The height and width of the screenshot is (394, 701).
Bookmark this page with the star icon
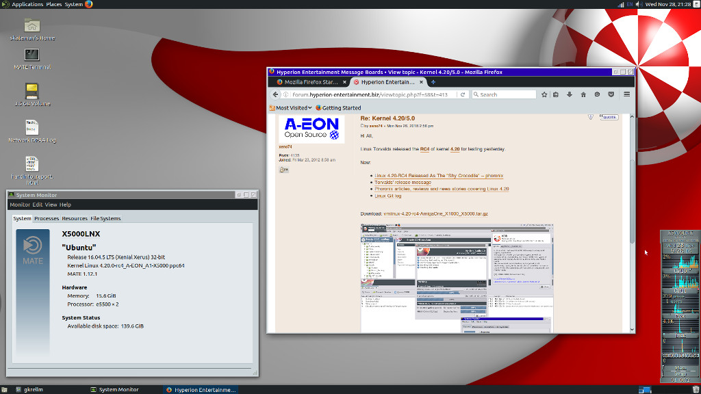point(544,94)
